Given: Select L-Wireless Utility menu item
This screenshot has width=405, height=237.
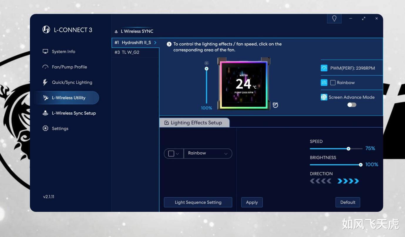Looking at the screenshot, I should coord(67,98).
